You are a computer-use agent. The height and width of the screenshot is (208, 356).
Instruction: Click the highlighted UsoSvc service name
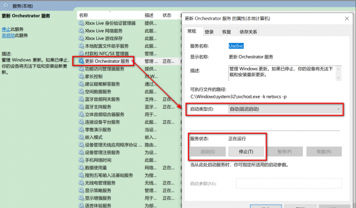tap(236, 46)
